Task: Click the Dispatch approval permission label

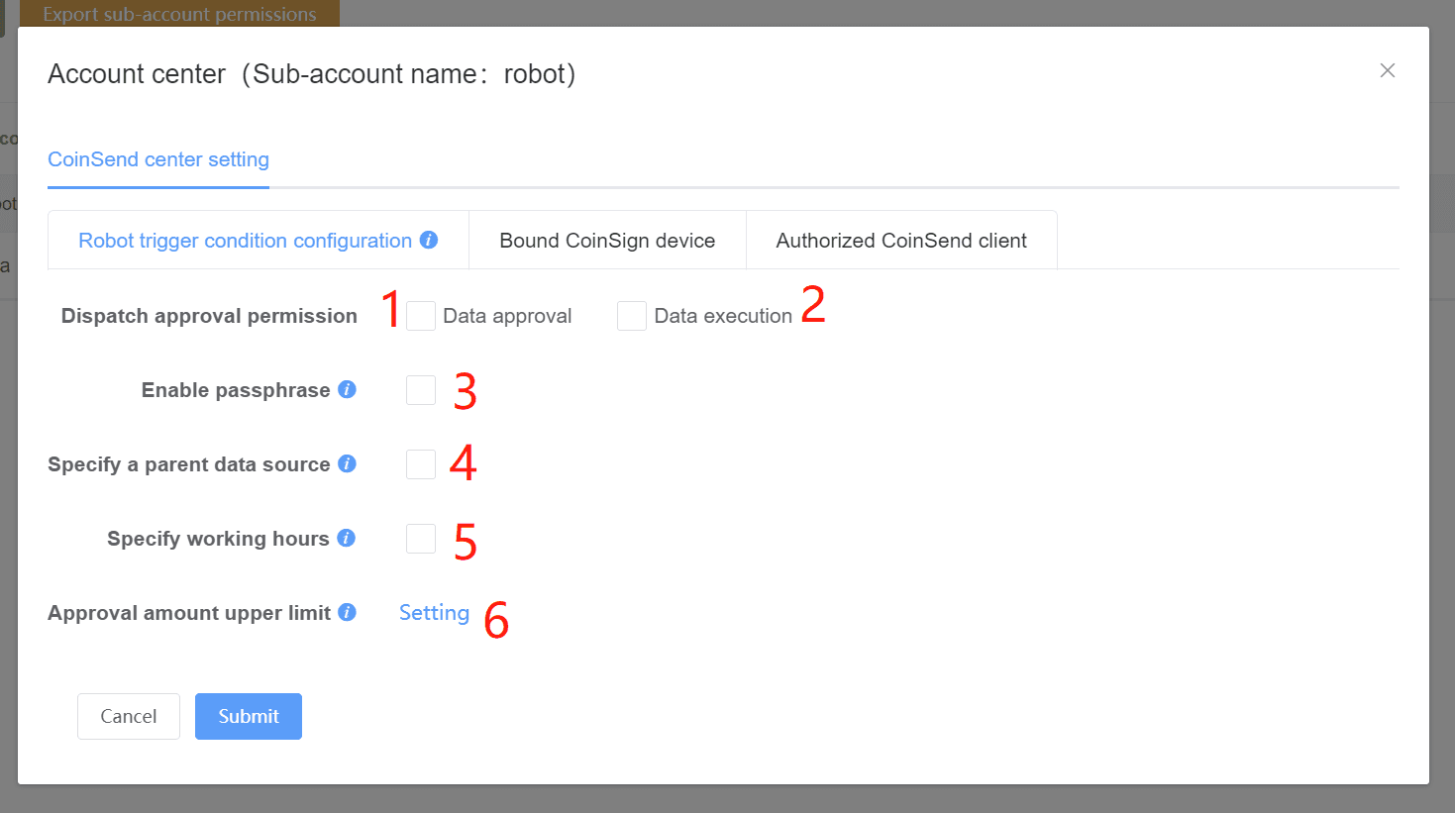Action: click(209, 315)
